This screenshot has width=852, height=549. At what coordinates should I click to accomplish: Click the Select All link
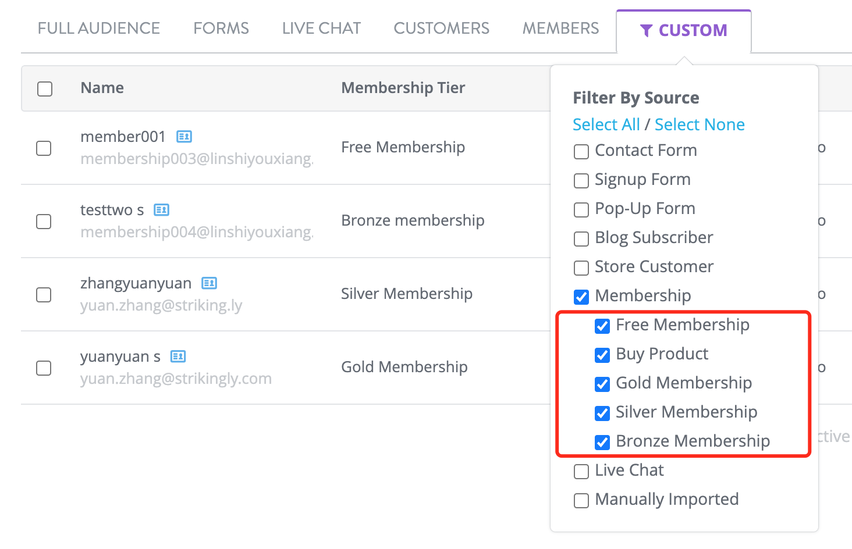point(606,124)
